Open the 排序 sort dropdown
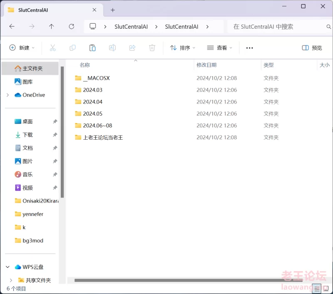This screenshot has height=294, width=333. 182,48
